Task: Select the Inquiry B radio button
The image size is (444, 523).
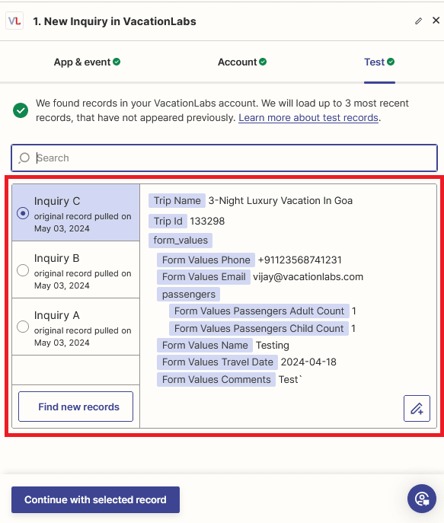Action: click(23, 270)
